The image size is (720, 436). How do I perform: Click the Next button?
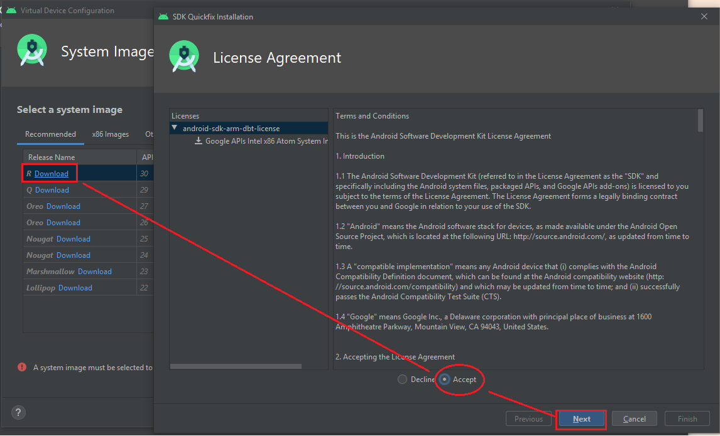pyautogui.click(x=581, y=419)
